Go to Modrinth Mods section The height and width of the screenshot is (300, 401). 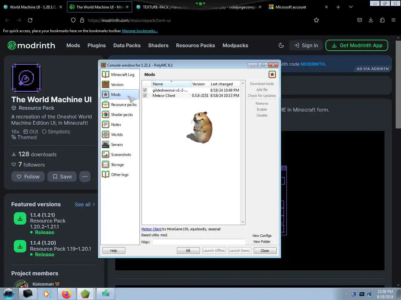[x=73, y=45]
